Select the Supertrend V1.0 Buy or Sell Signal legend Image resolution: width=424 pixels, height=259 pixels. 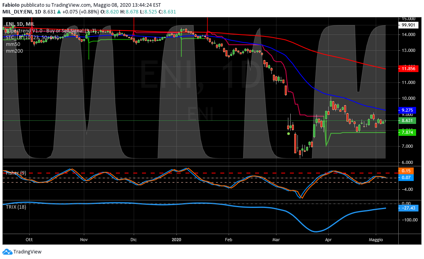(51, 31)
